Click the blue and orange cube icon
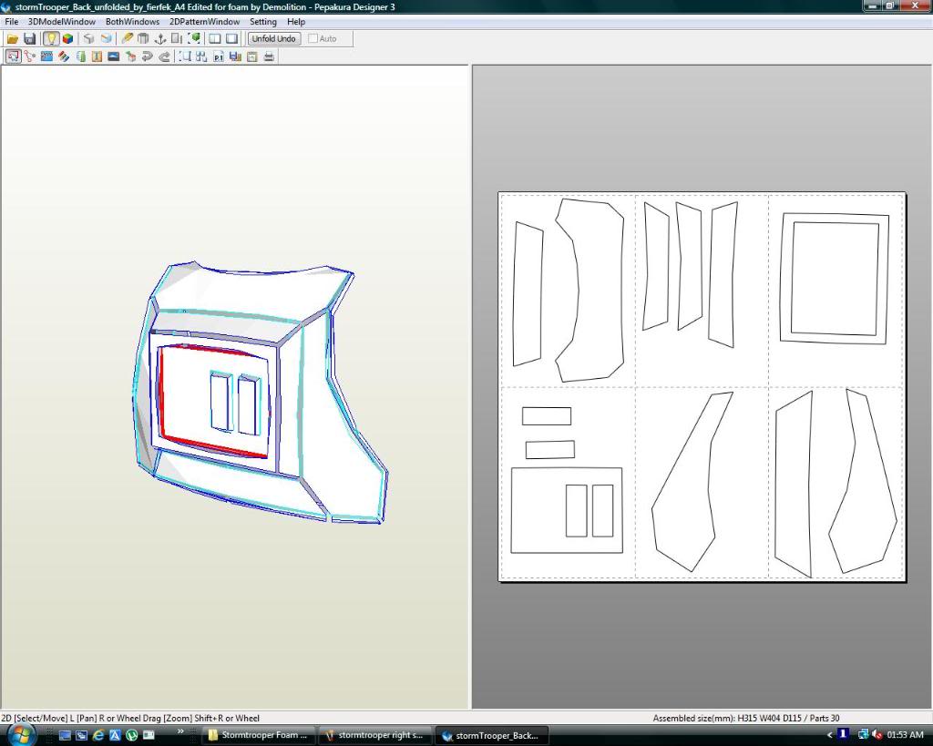Viewport: 933px width, 746px height. pyautogui.click(x=106, y=38)
